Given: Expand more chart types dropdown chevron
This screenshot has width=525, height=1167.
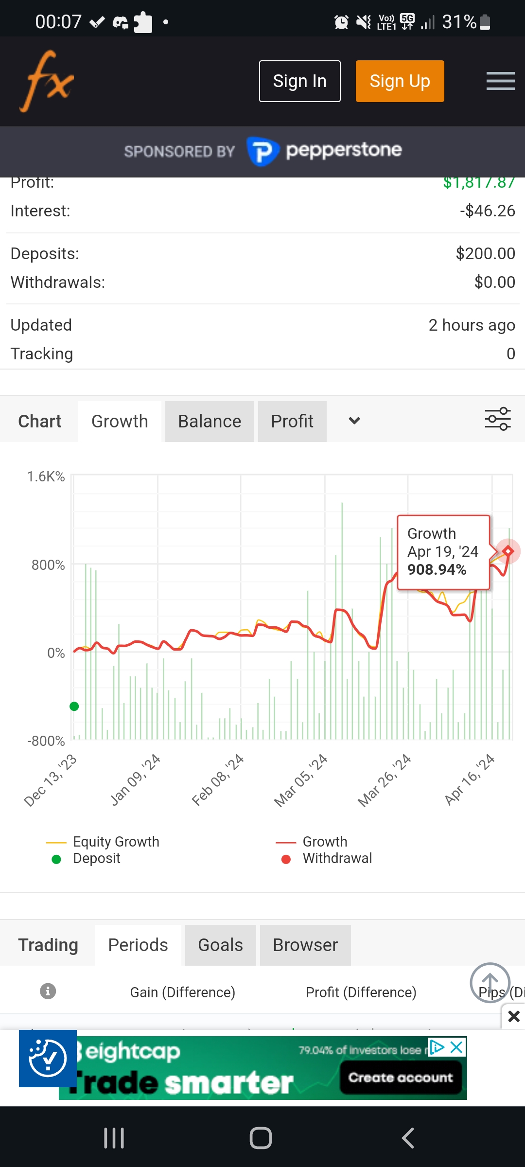Looking at the screenshot, I should [x=354, y=421].
